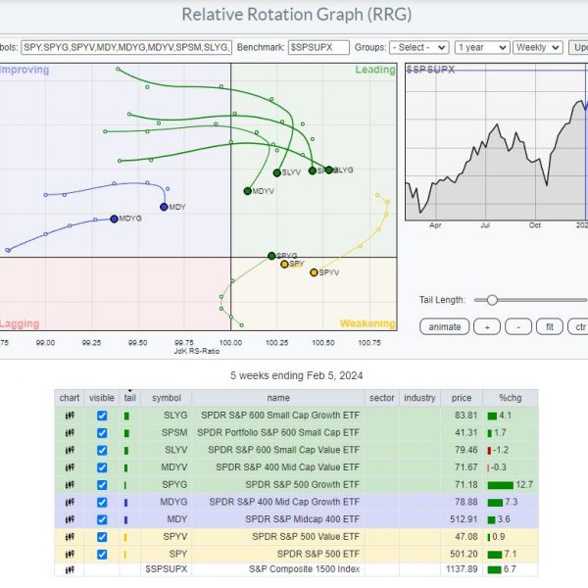The height and width of the screenshot is (588, 588).
Task: Click price 512.91 in MDY row
Action: pyautogui.click(x=464, y=519)
